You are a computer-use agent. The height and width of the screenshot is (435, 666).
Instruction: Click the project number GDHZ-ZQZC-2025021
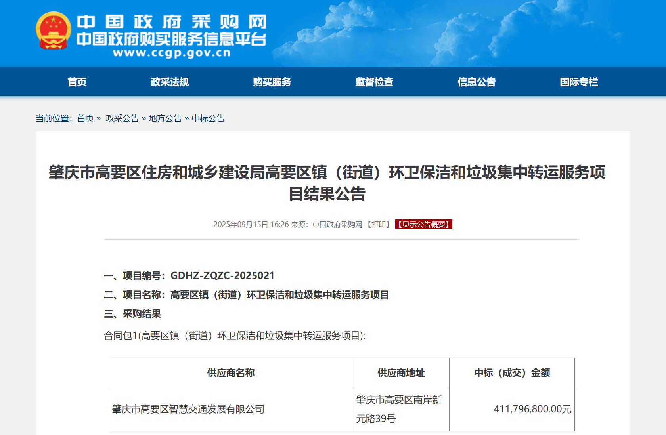click(222, 275)
